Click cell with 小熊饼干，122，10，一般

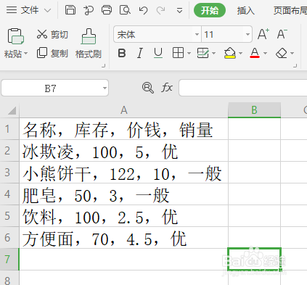click(x=123, y=173)
